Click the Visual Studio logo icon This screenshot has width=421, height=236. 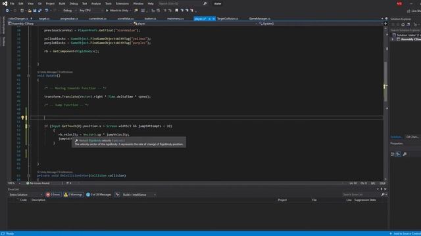pyautogui.click(x=5, y=3)
